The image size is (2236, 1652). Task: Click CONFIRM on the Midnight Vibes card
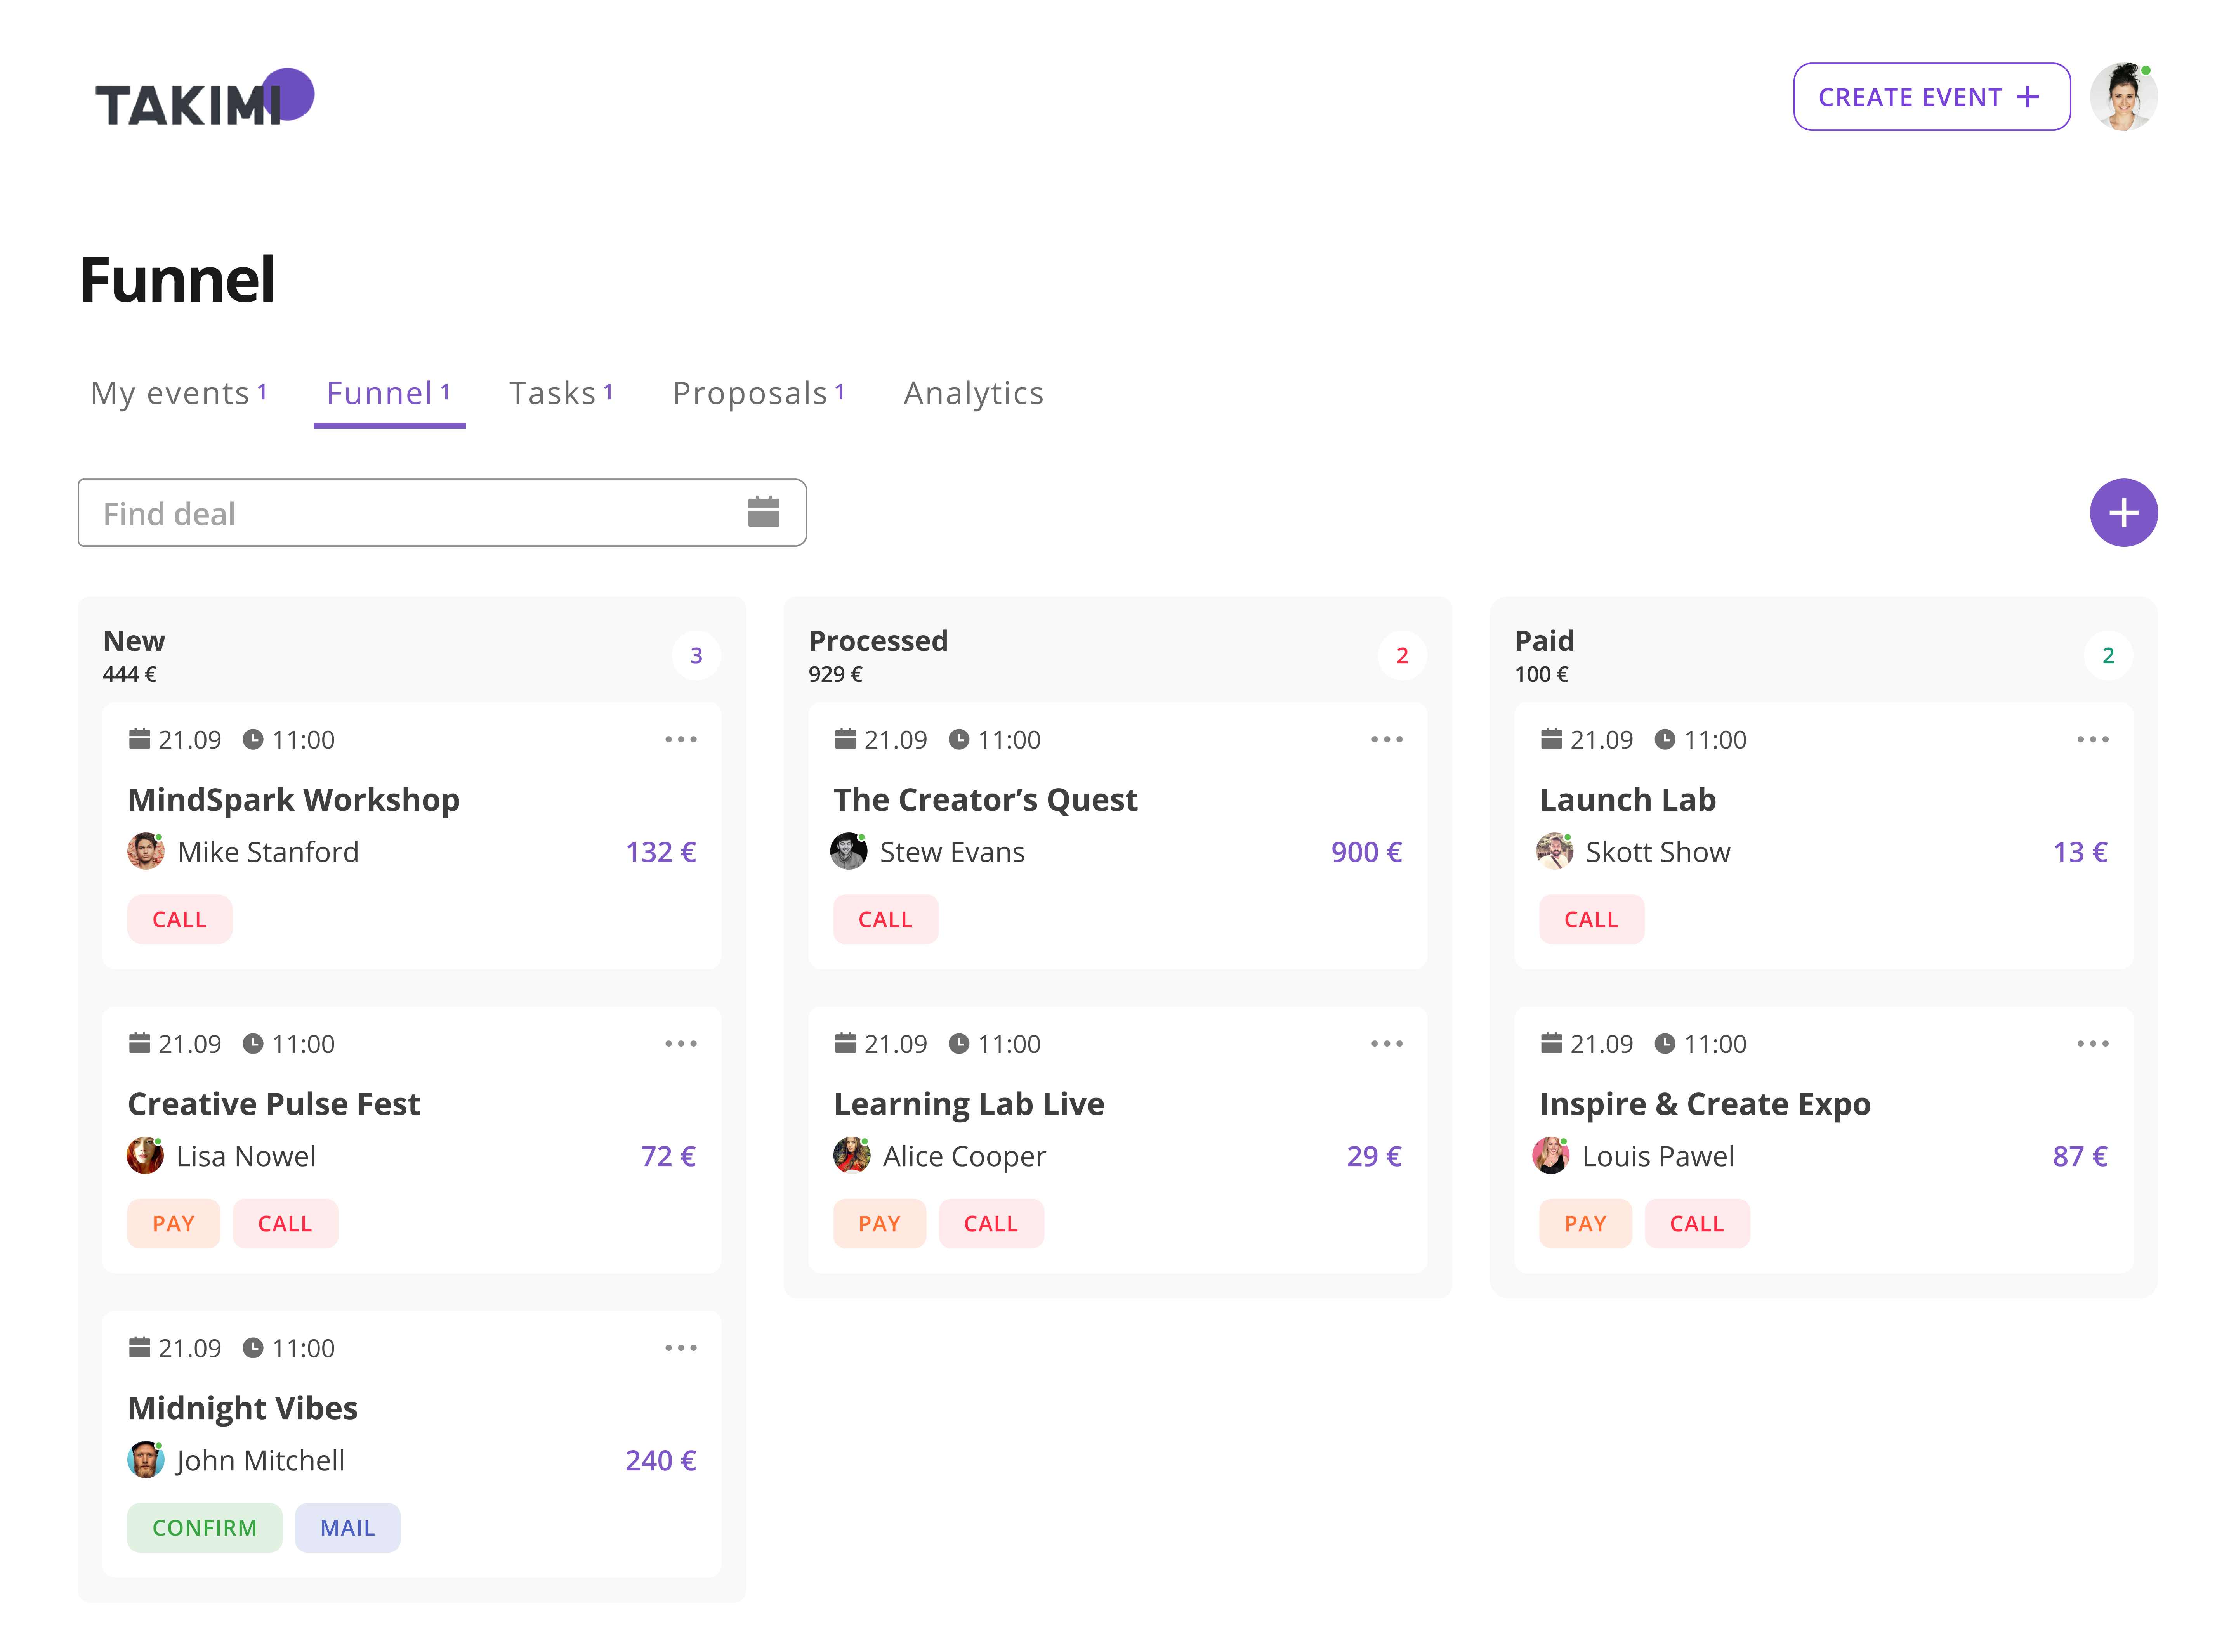[x=204, y=1528]
